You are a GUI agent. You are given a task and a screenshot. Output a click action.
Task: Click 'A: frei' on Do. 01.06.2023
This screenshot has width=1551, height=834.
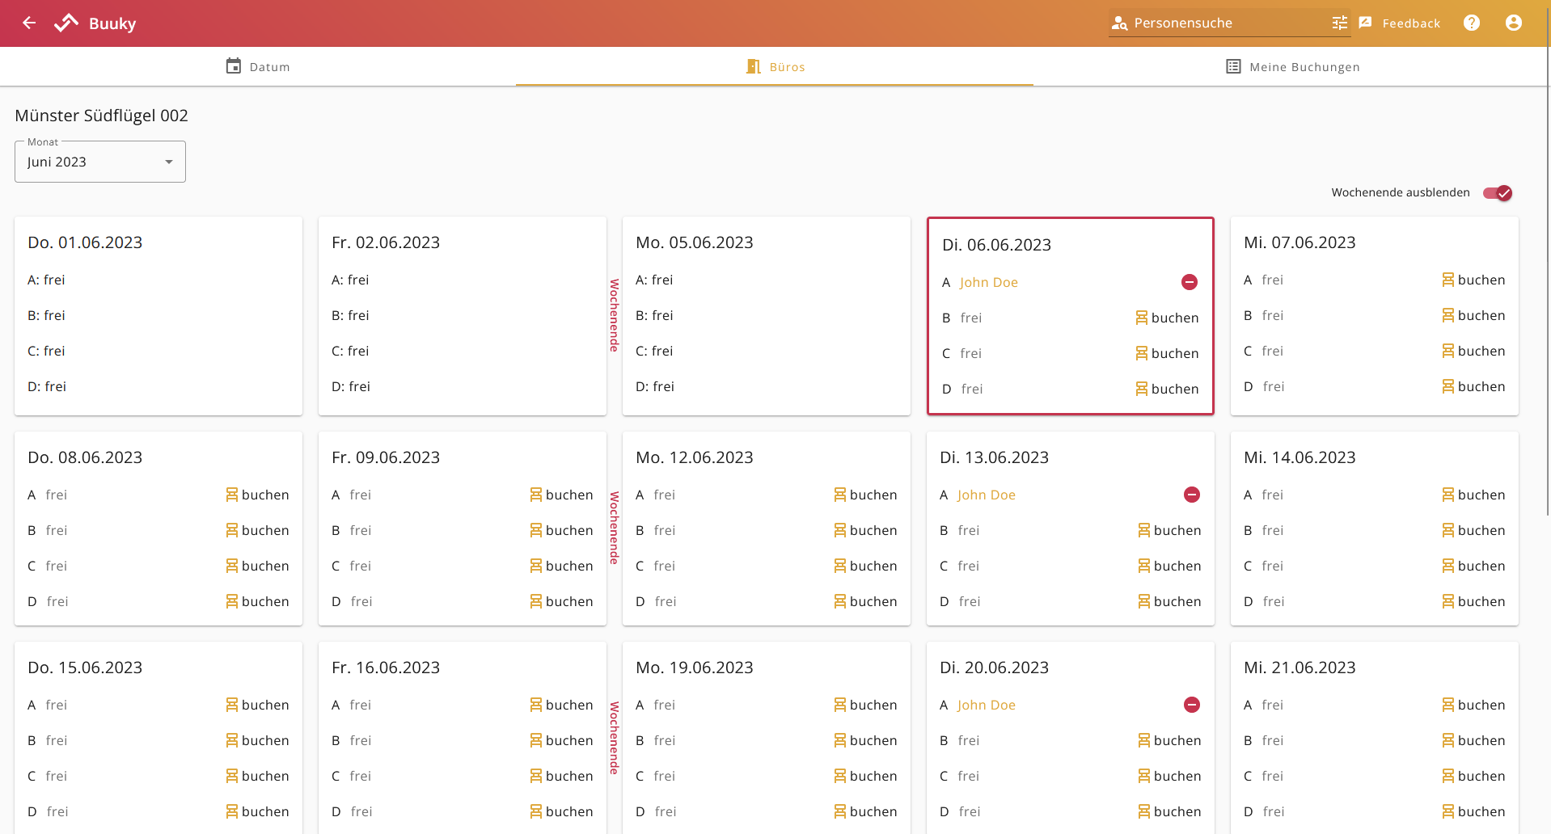click(46, 280)
